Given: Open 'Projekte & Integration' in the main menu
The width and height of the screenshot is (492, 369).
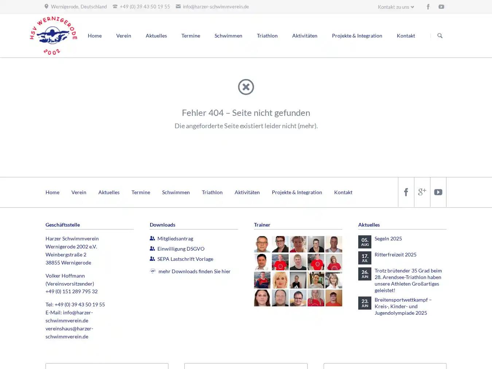Looking at the screenshot, I should (x=357, y=35).
